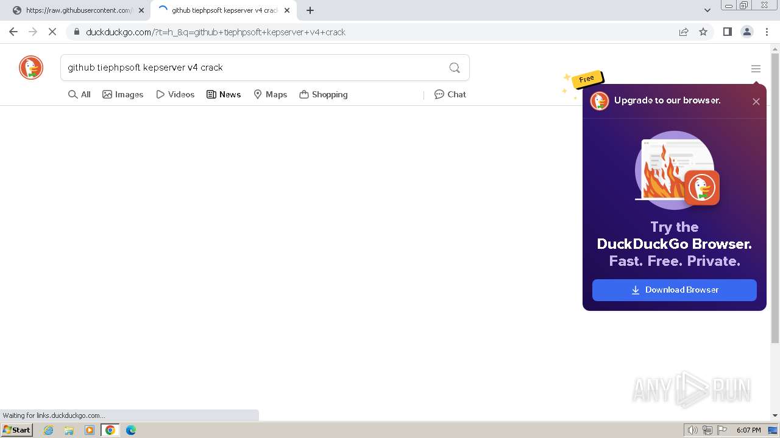Screen dimensions: 780x438
Task: Show All search results
Action: [x=79, y=94]
